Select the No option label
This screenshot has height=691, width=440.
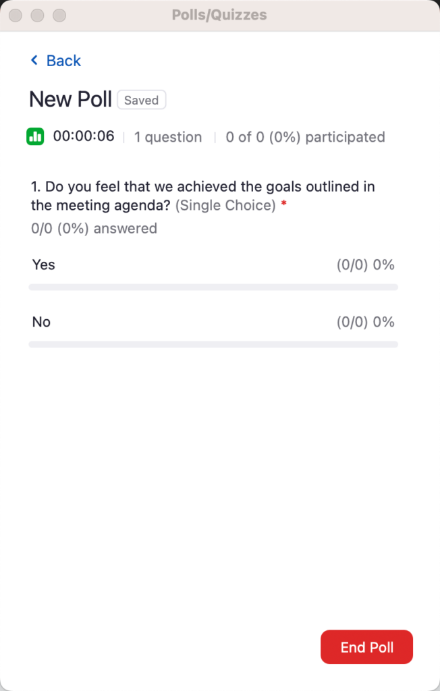coord(41,322)
